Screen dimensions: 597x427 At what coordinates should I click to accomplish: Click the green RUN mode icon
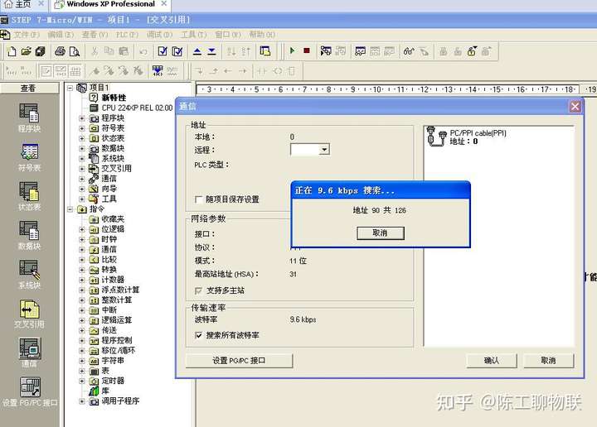292,51
